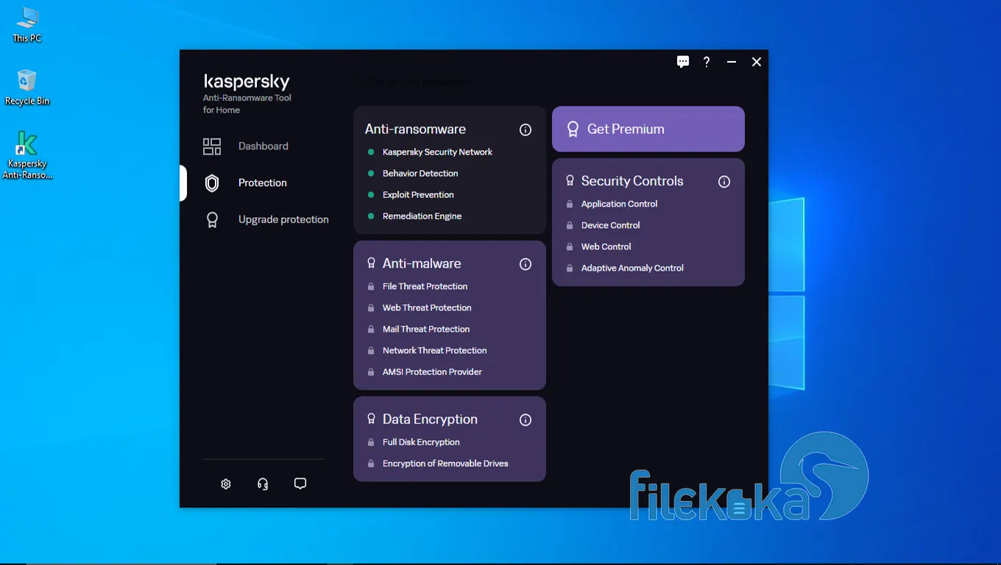1001x565 pixels.
Task: Click the Adaptive Anomaly Control label
Action: tap(632, 269)
